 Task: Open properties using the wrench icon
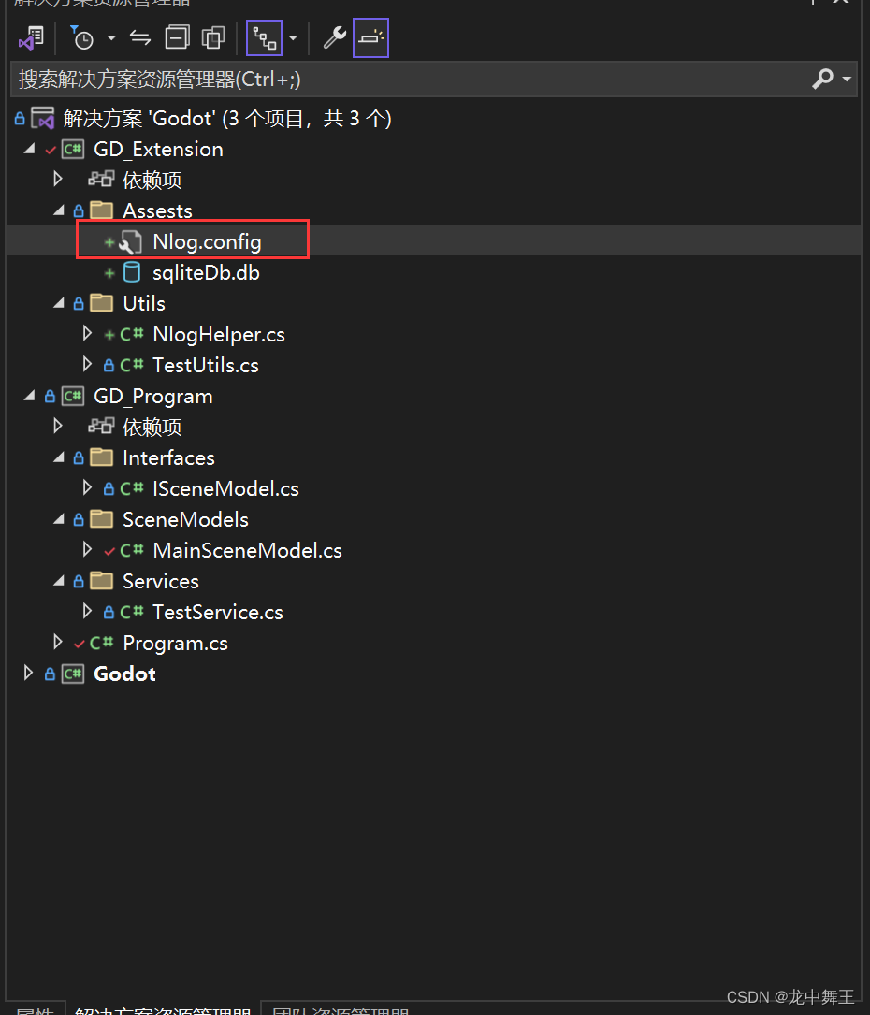334,37
